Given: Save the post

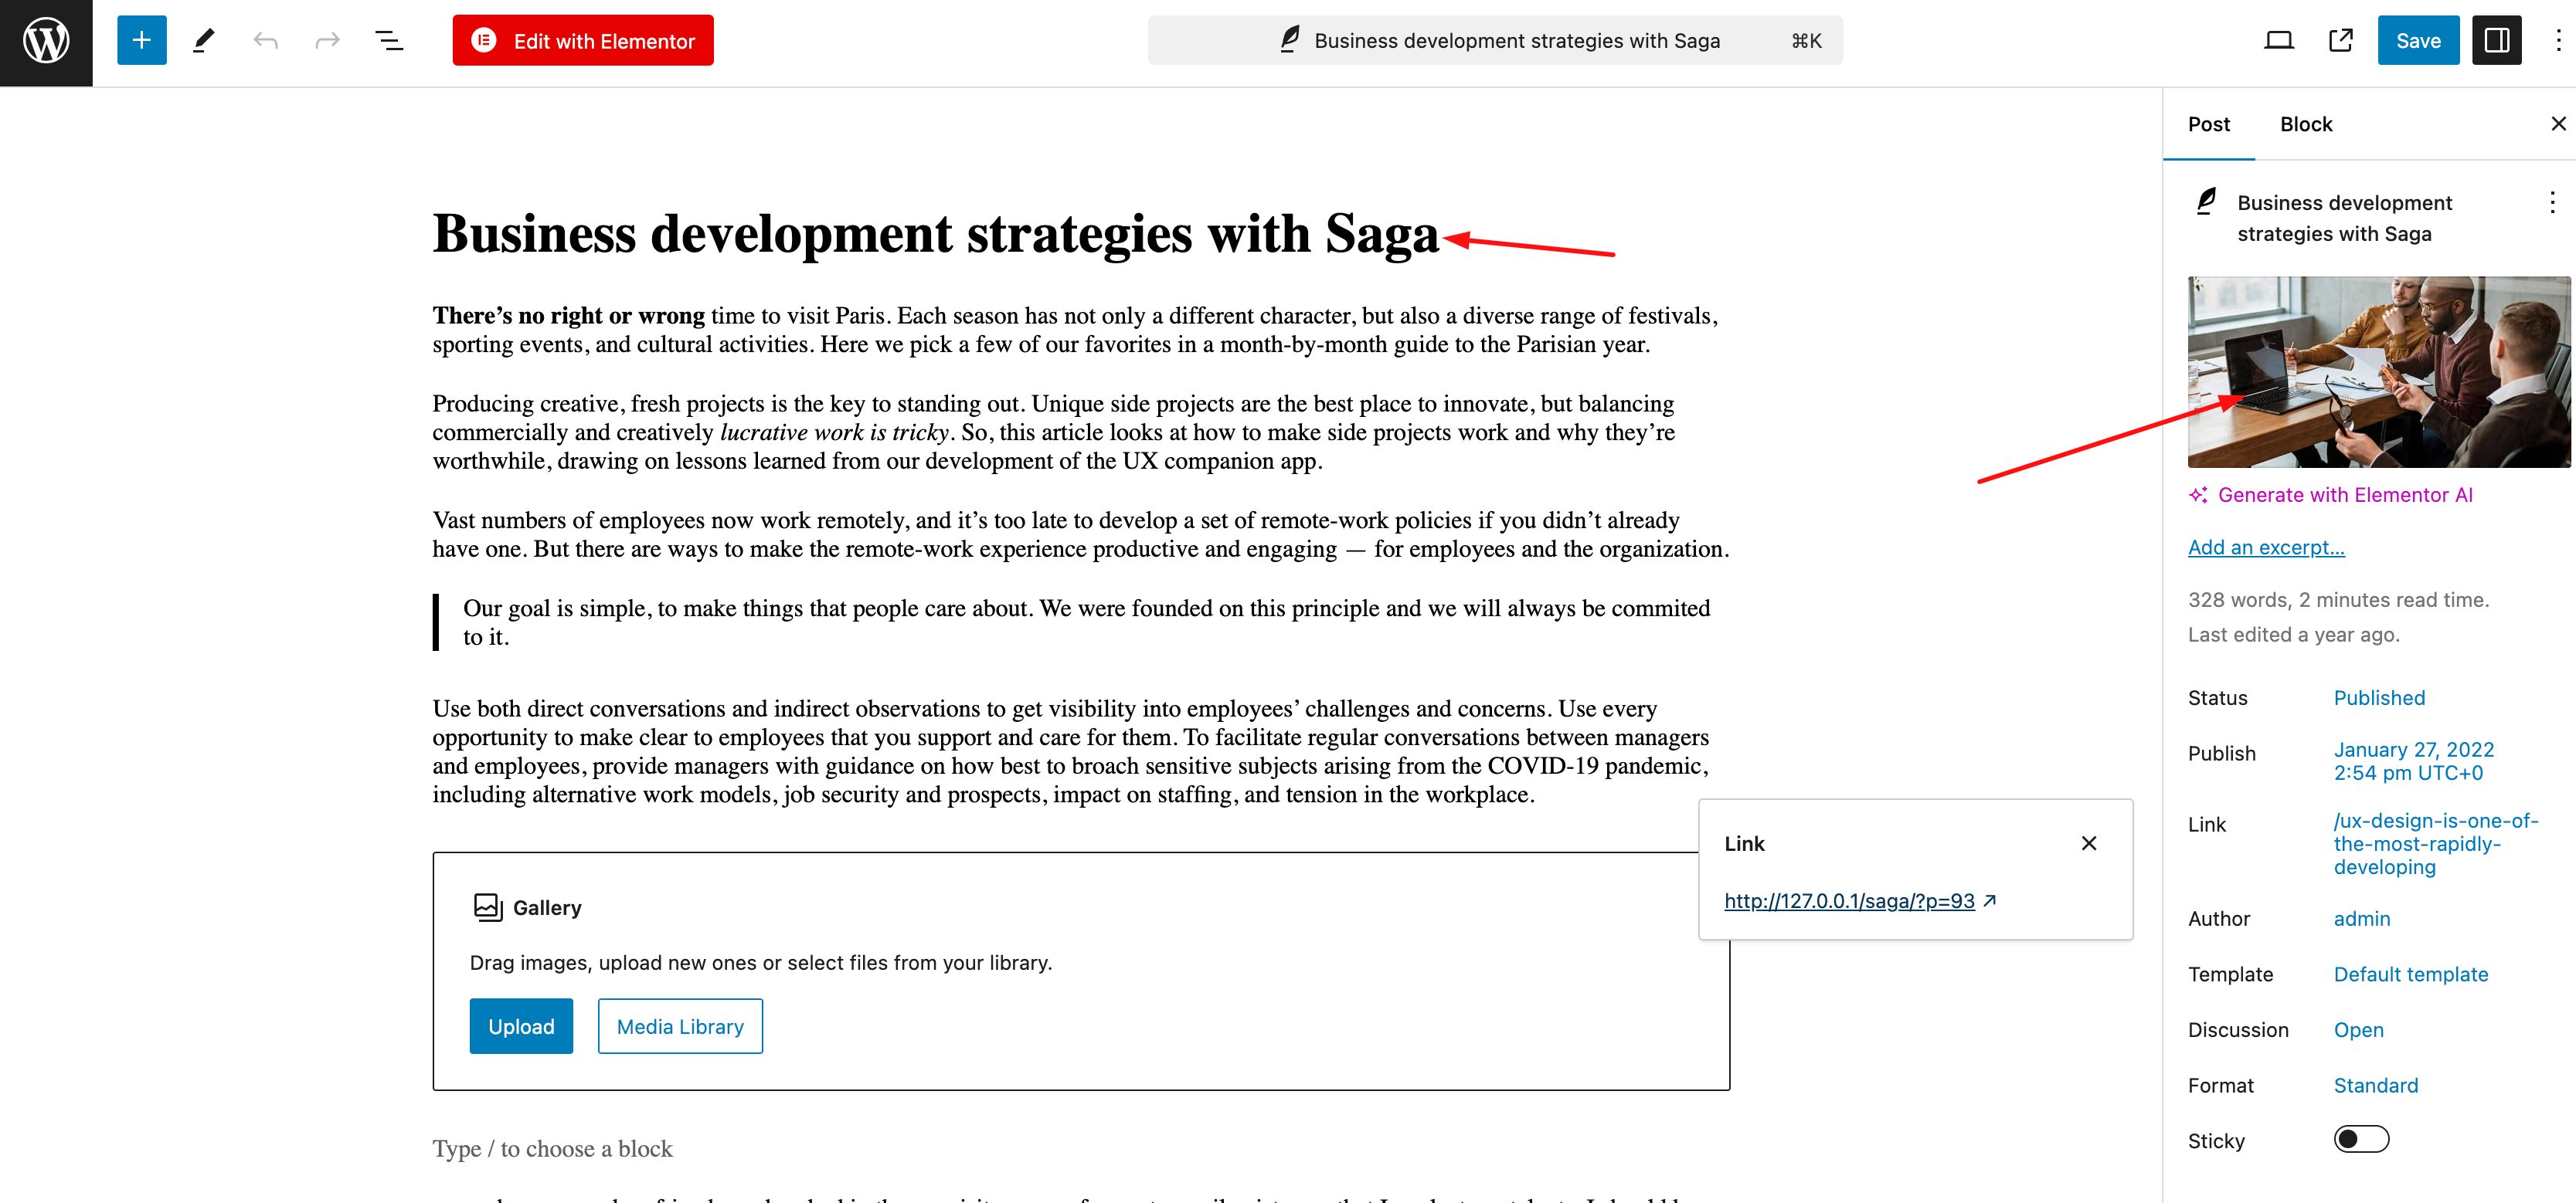Looking at the screenshot, I should pos(2418,41).
